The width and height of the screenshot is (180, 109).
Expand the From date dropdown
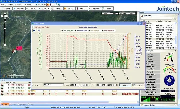pos(79,85)
